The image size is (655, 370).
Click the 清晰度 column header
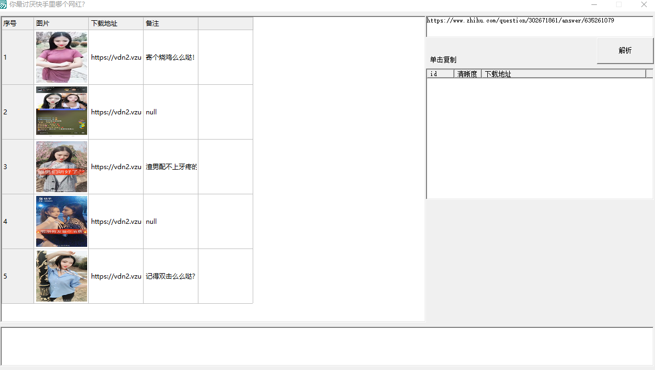(x=468, y=74)
